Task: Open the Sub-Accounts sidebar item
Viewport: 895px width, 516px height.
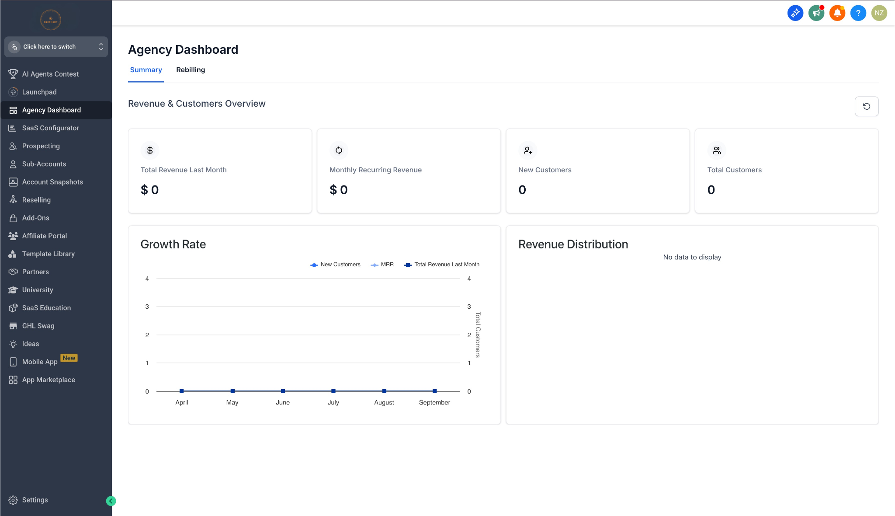Action: tap(44, 164)
